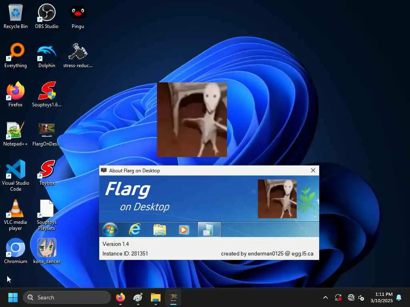This screenshot has height=307, width=410.
Task: Click the Version 1.4 text
Action: [116, 244]
